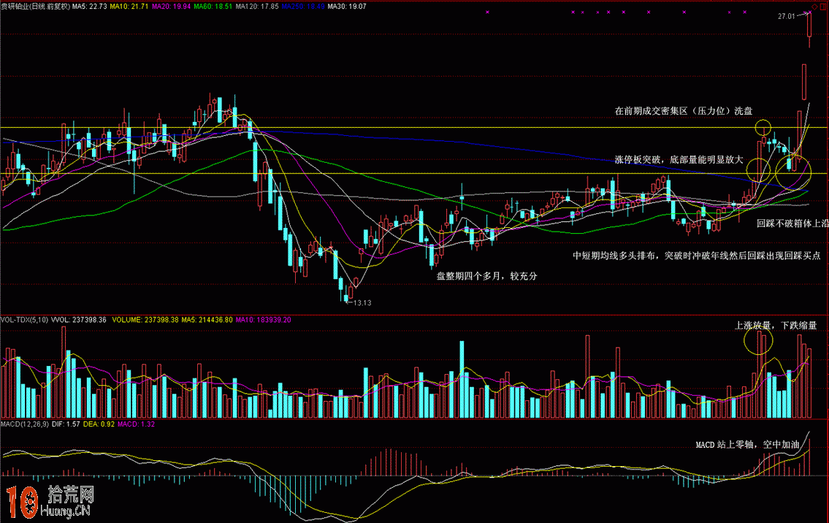Select the 上涨放量，下跌缩量 annotation
Screen dimensions: 829x523
click(x=776, y=325)
